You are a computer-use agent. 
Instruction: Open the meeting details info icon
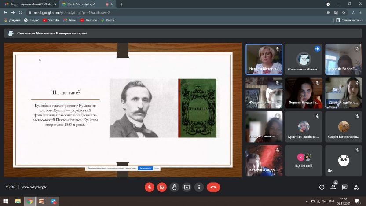pos(322,187)
